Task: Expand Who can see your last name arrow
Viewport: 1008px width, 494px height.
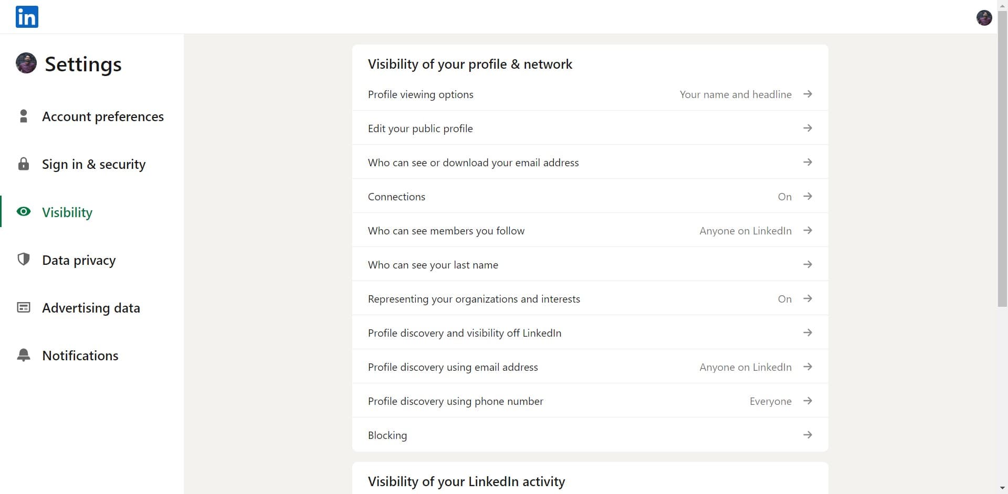Action: pos(807,264)
